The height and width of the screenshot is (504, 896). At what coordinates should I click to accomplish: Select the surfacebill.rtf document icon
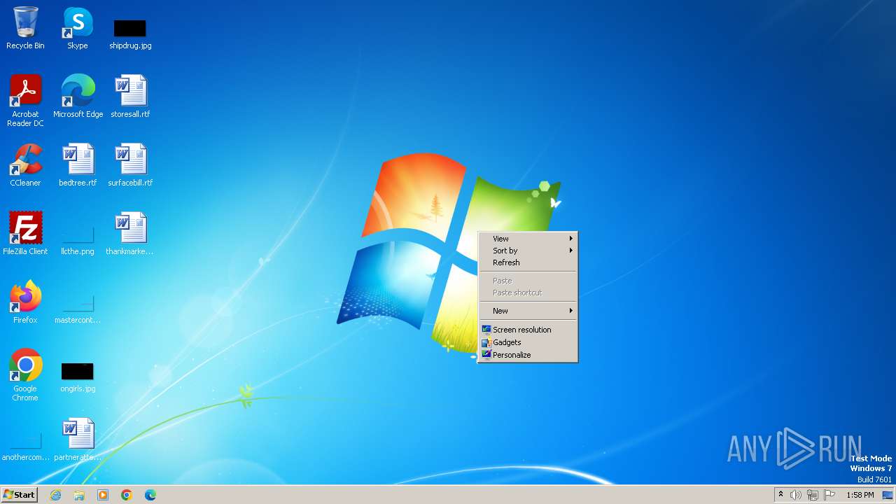click(x=130, y=164)
